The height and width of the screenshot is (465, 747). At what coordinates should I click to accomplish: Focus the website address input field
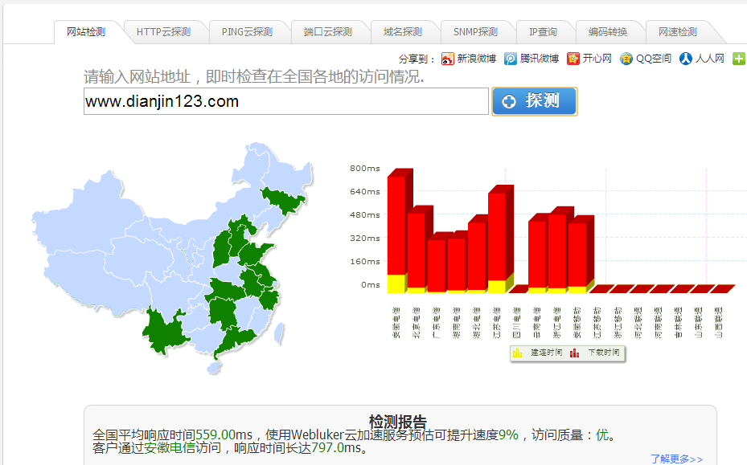[286, 101]
